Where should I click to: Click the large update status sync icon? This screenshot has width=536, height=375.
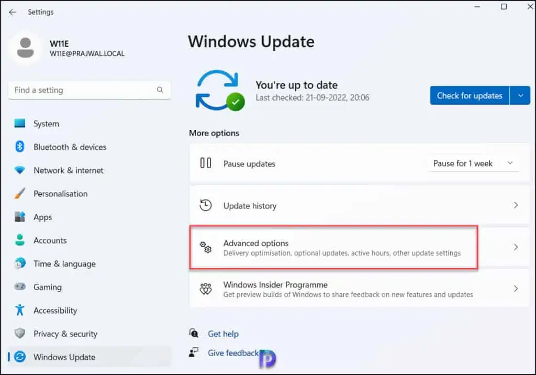coord(220,91)
